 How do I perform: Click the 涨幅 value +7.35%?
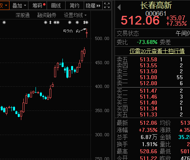148,130
